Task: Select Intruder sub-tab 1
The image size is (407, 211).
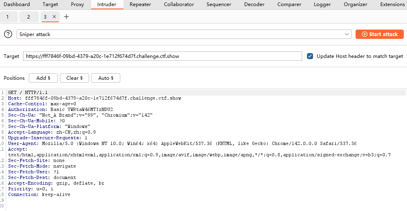Action: pyautogui.click(x=7, y=17)
